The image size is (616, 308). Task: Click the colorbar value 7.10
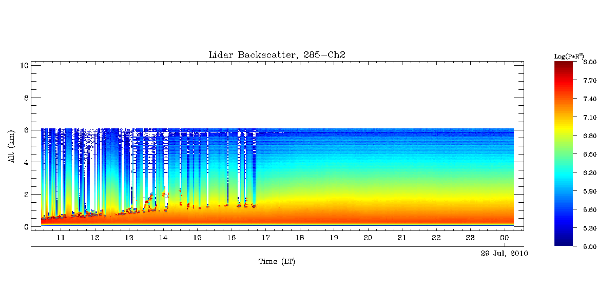pyautogui.click(x=590, y=117)
